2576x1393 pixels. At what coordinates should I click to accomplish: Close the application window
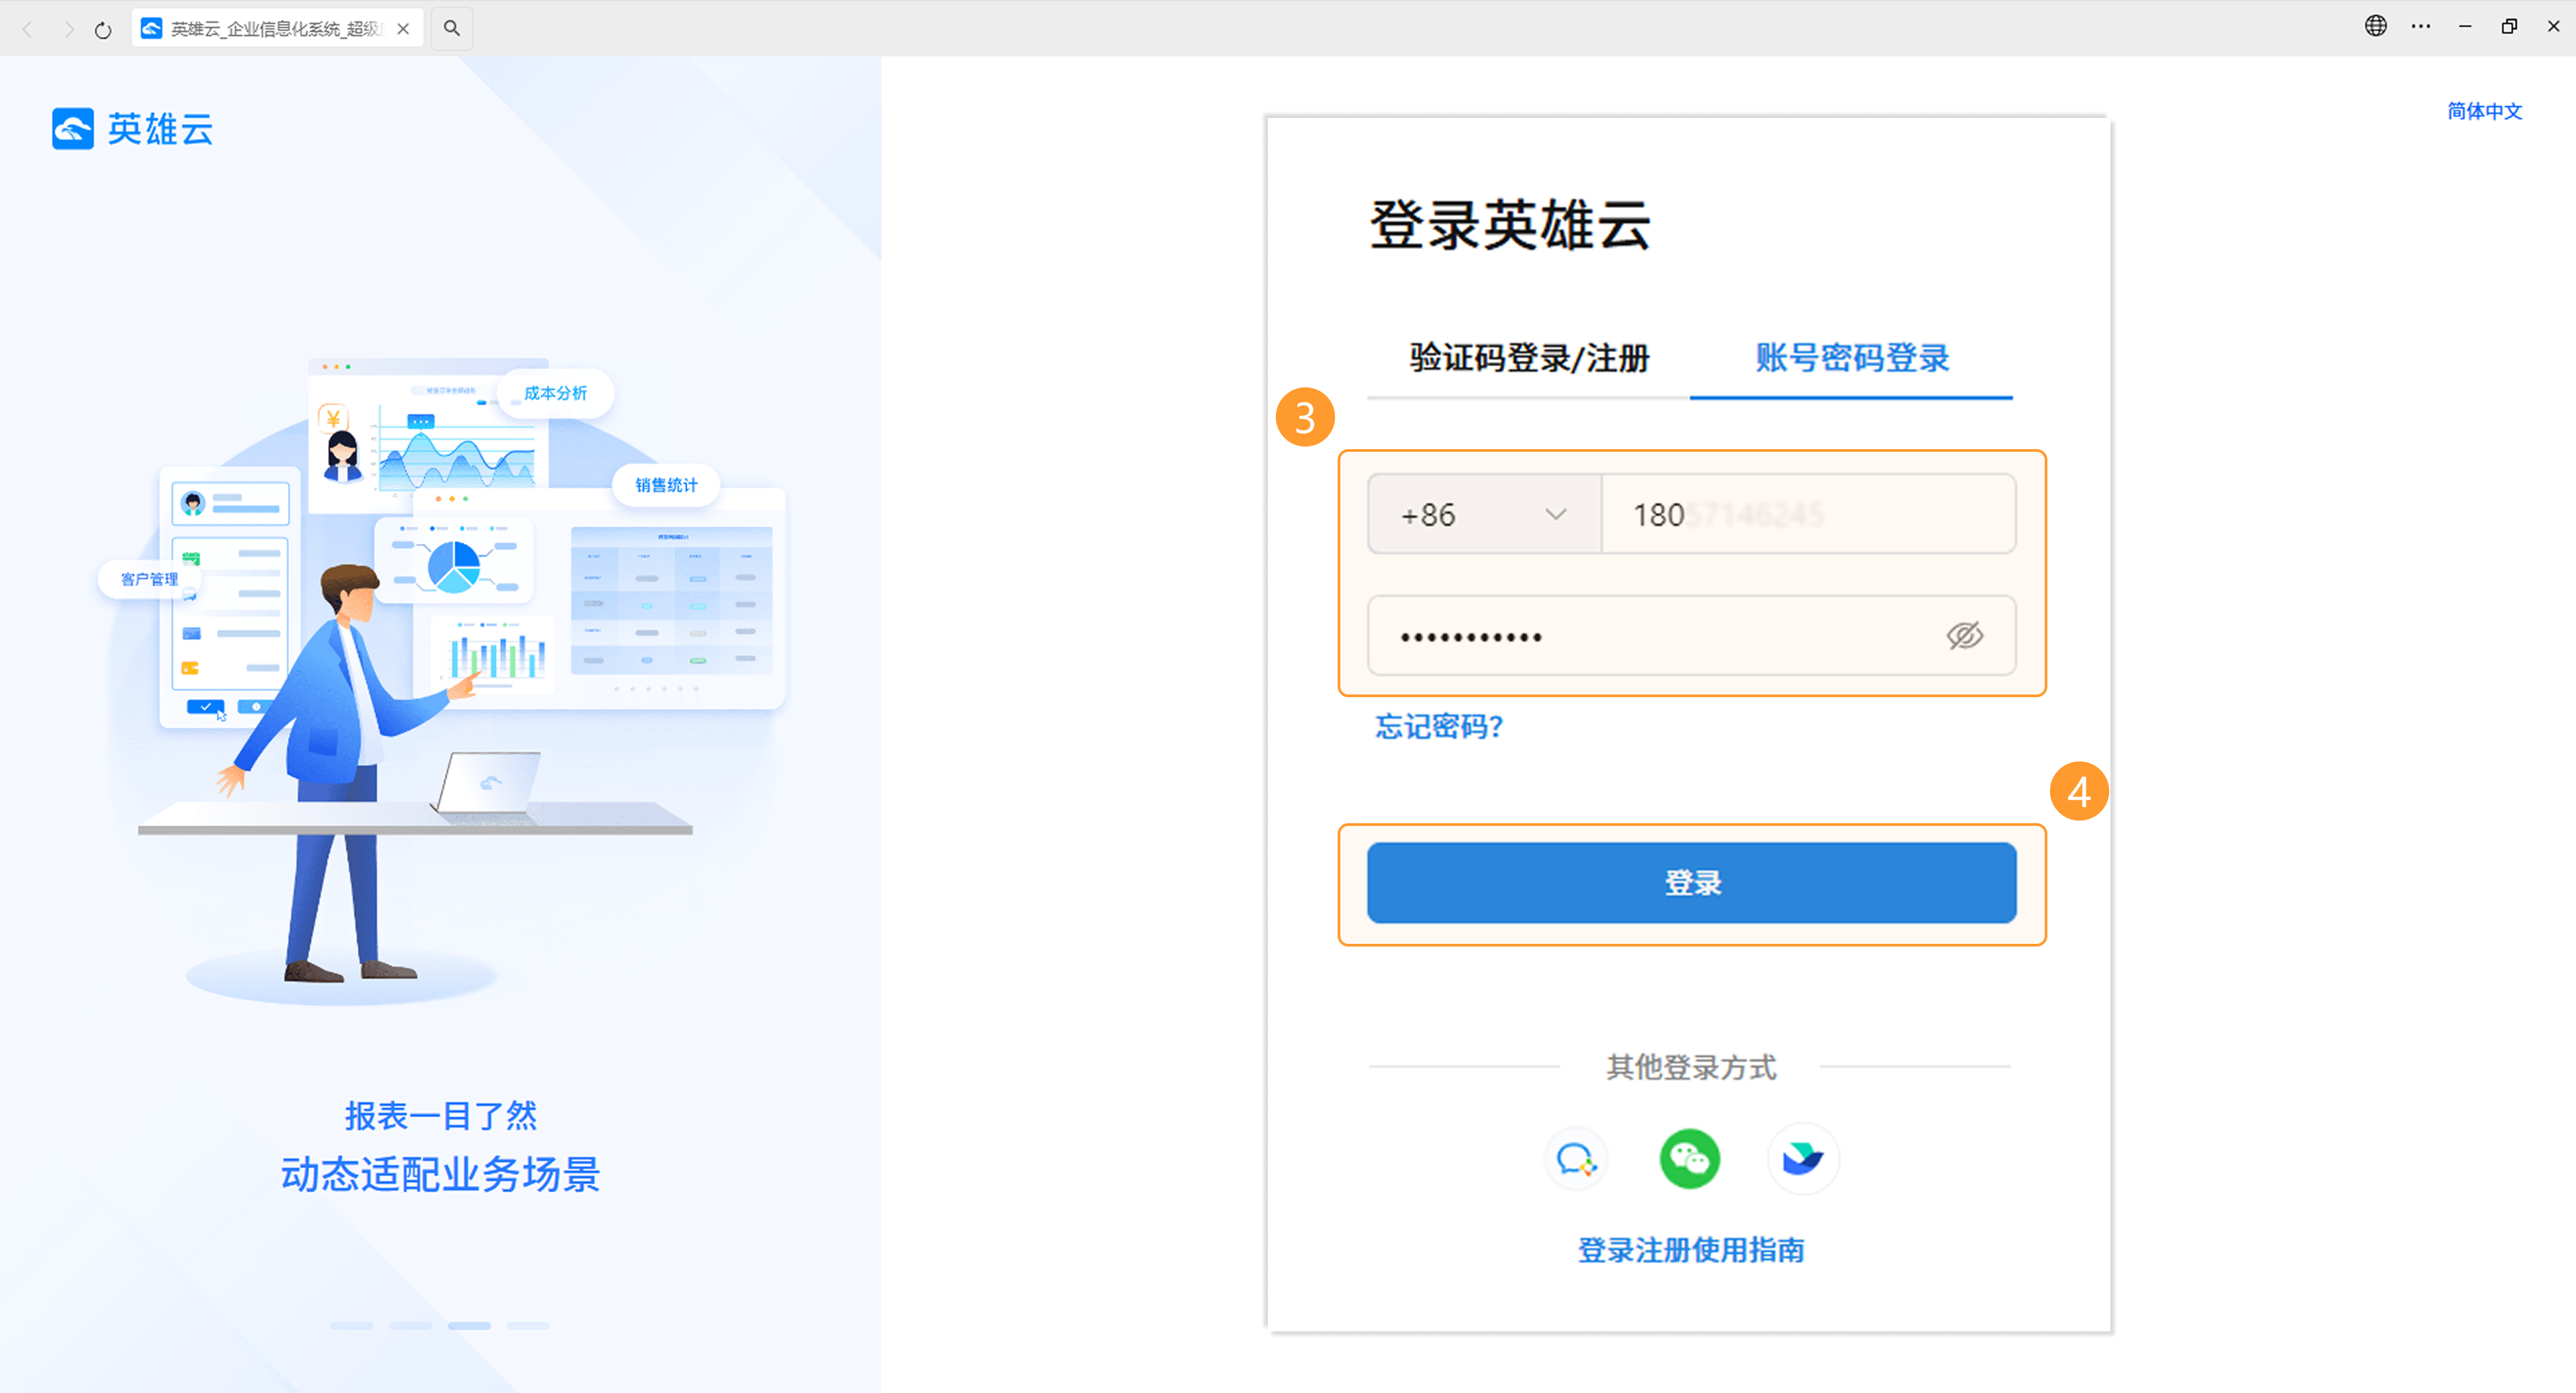pyautogui.click(x=2553, y=26)
